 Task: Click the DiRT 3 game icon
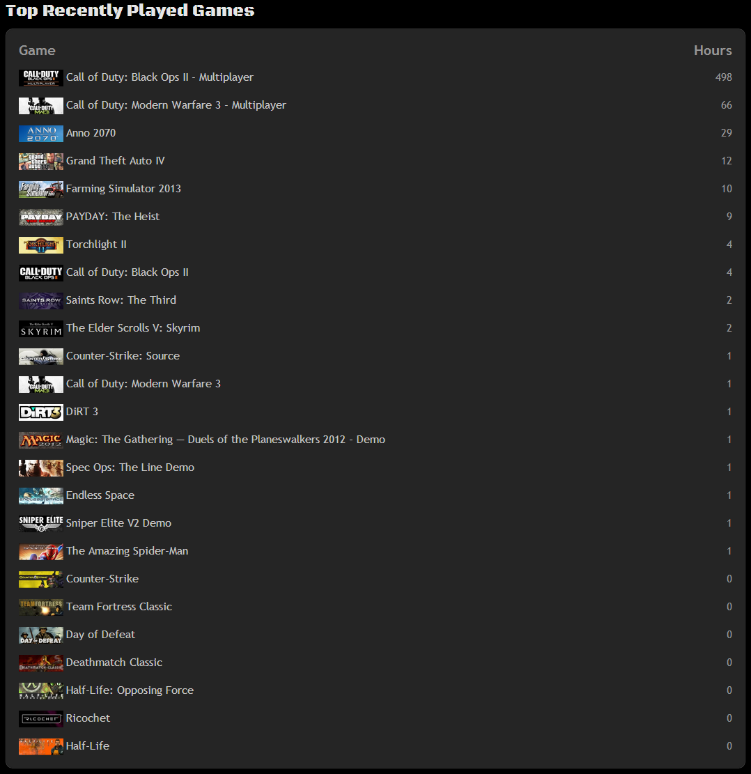[x=41, y=412]
